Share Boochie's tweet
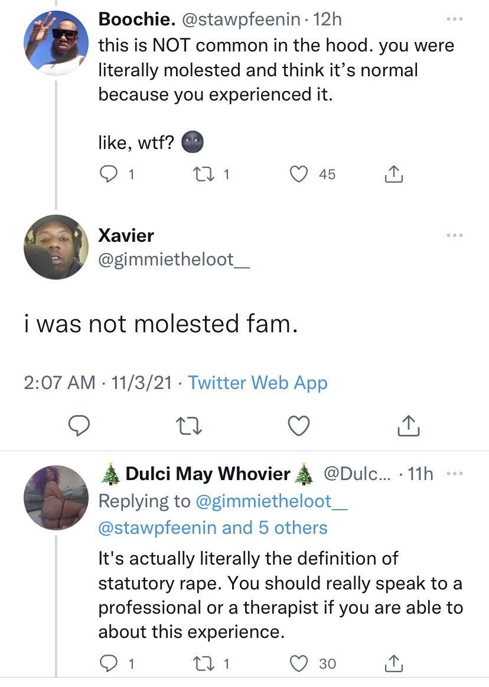Image resolution: width=489 pixels, height=687 pixels. (x=394, y=174)
